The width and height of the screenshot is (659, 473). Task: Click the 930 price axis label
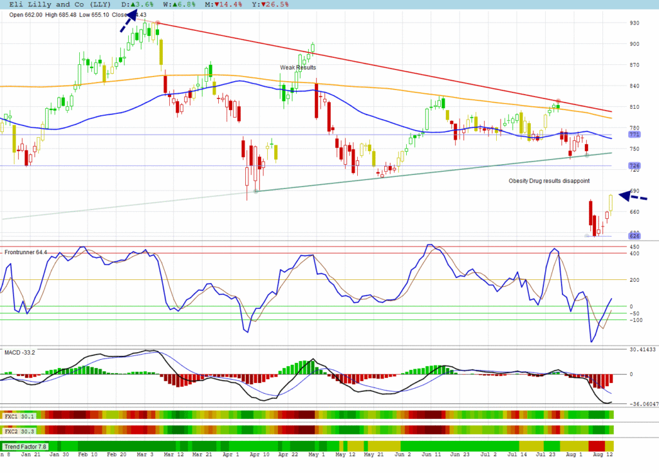(634, 23)
